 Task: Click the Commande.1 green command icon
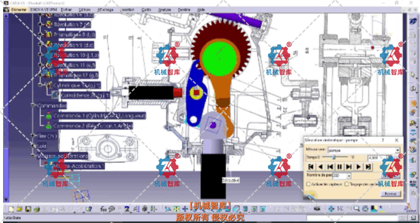click(x=48, y=116)
